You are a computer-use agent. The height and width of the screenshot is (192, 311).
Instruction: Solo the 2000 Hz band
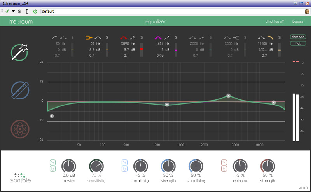(211, 37)
